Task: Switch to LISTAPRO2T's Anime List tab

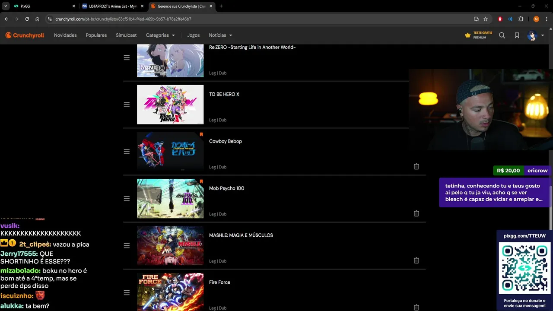Action: coord(113,6)
